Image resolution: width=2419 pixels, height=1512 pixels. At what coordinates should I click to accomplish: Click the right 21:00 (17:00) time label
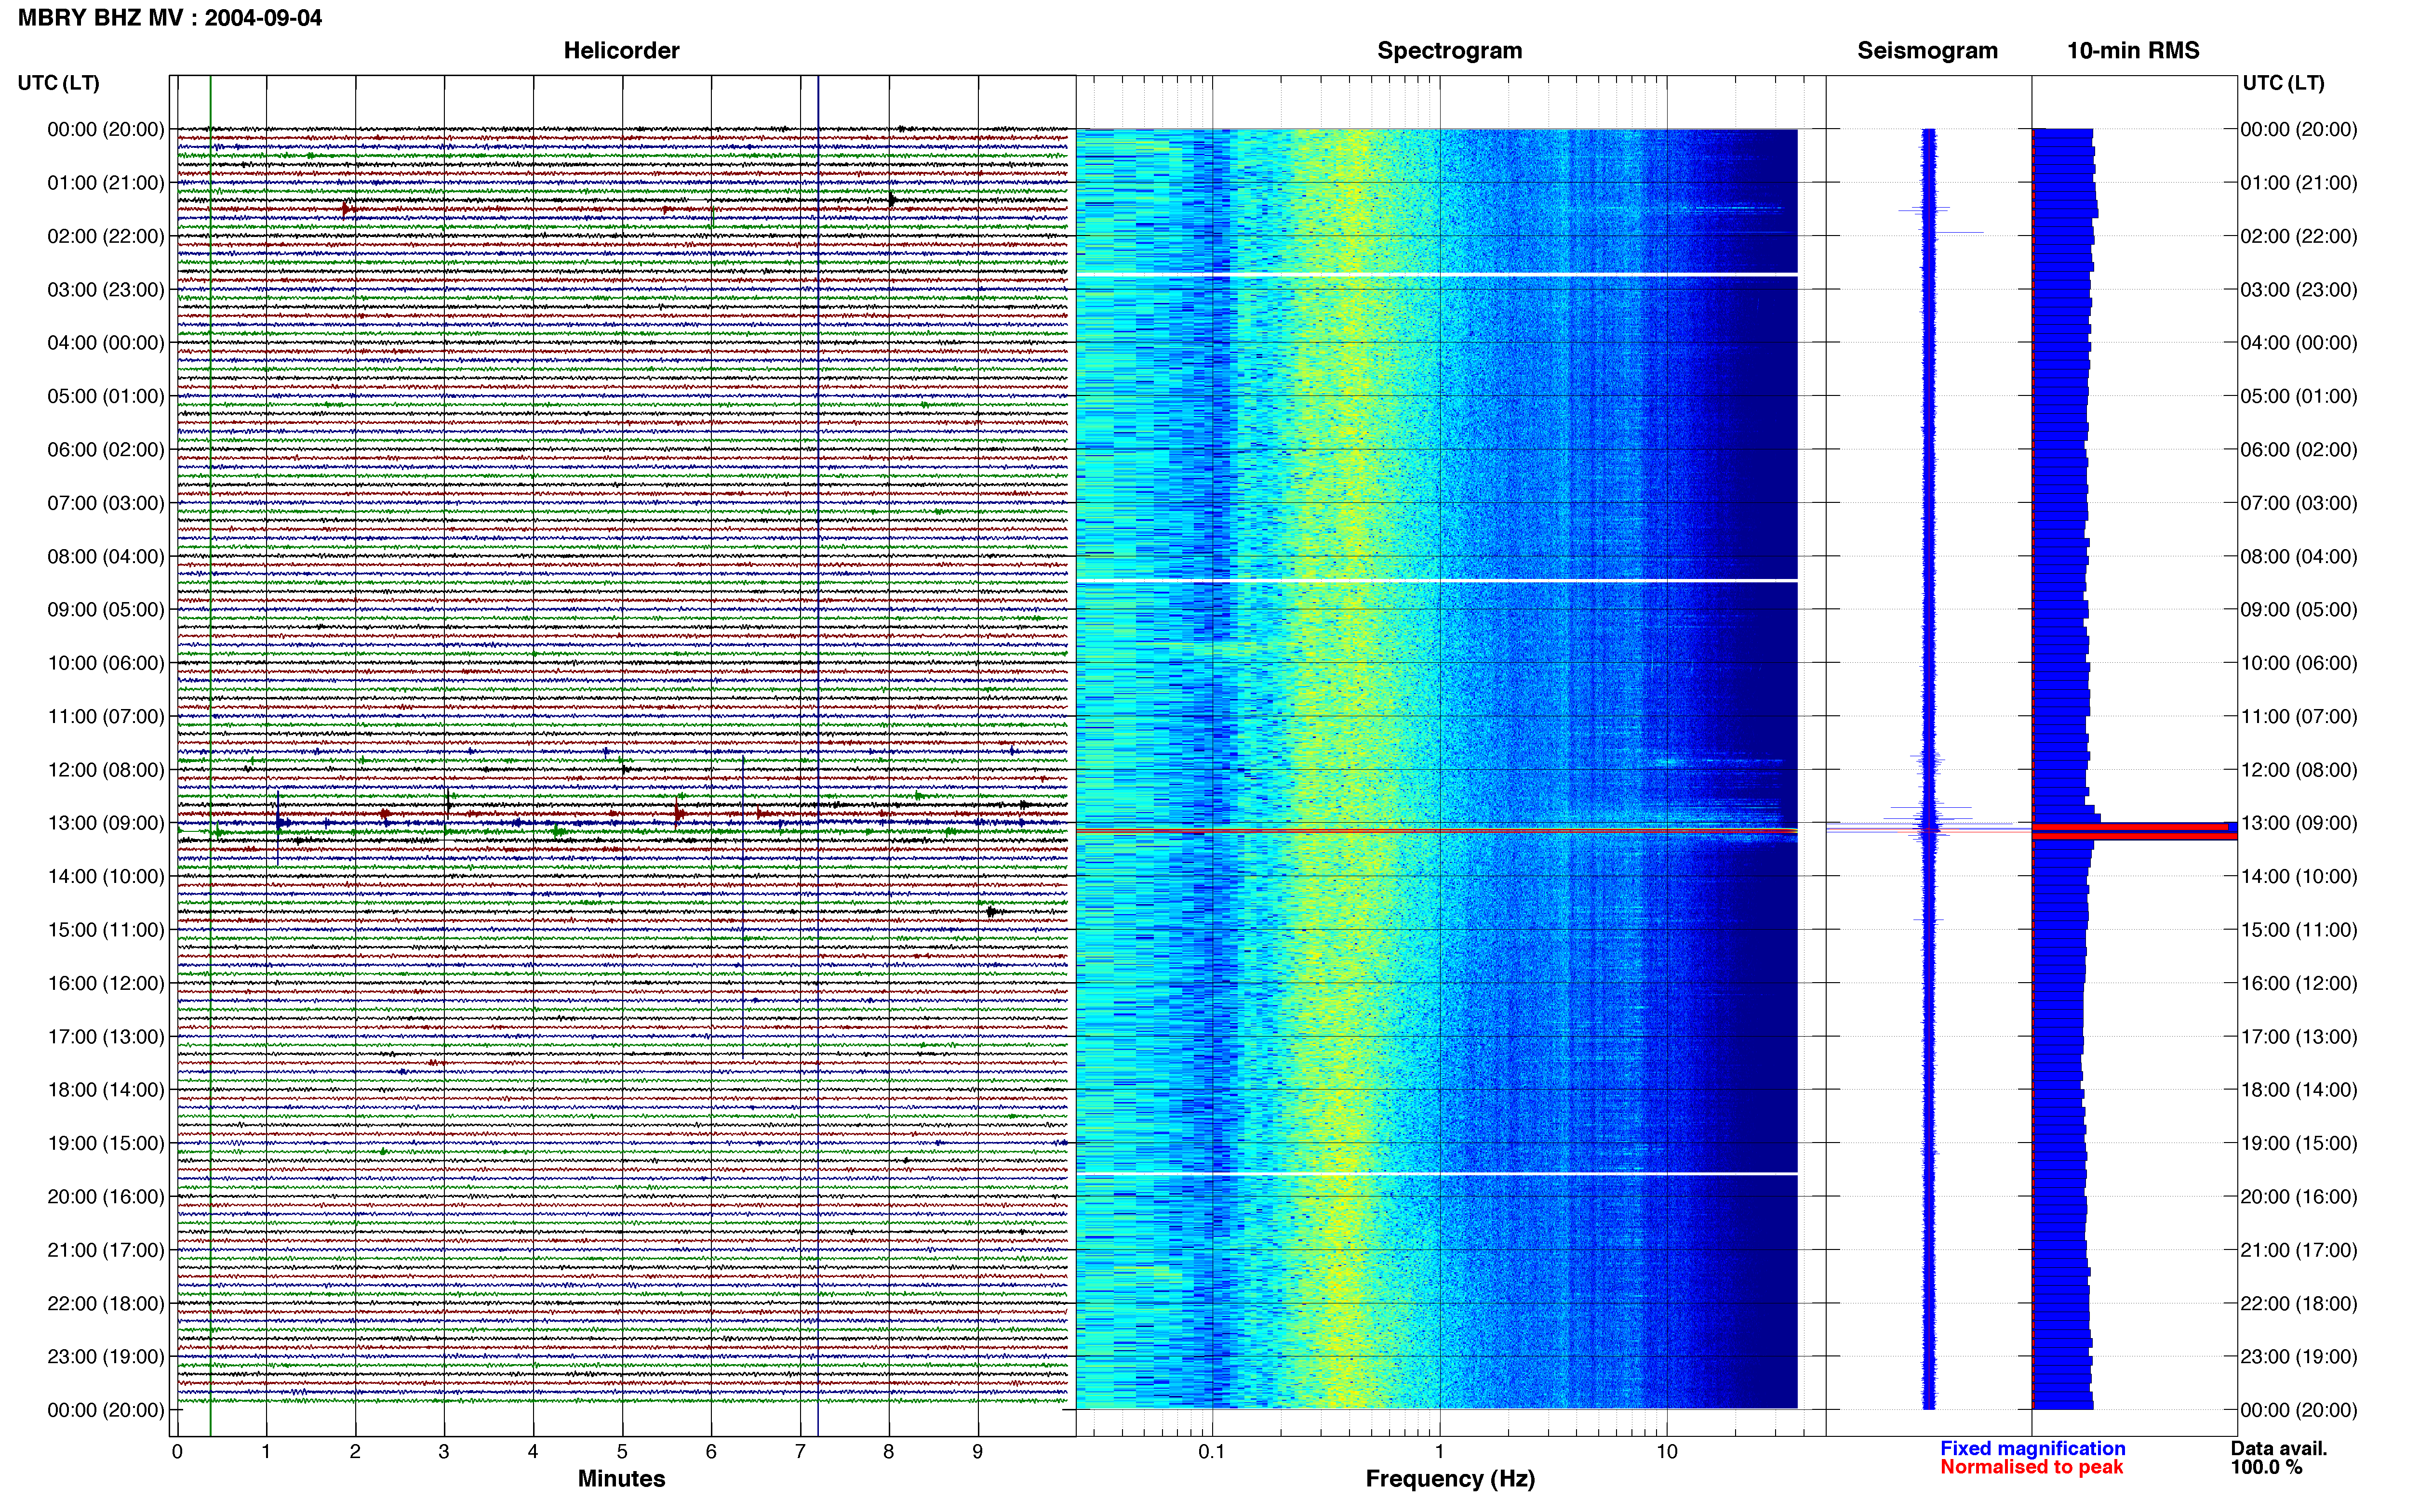point(2299,1250)
